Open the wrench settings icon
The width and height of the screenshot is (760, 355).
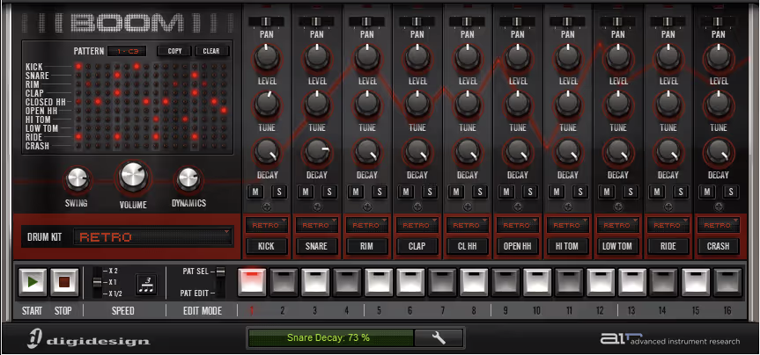tap(439, 337)
